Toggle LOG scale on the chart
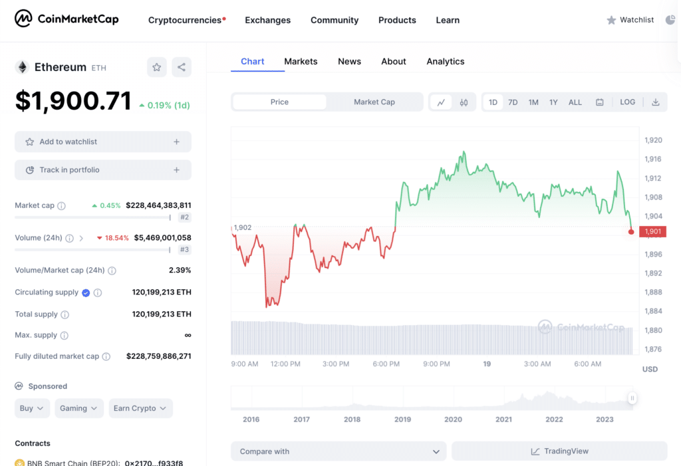Screen dimensions: 681x466 click(628, 102)
